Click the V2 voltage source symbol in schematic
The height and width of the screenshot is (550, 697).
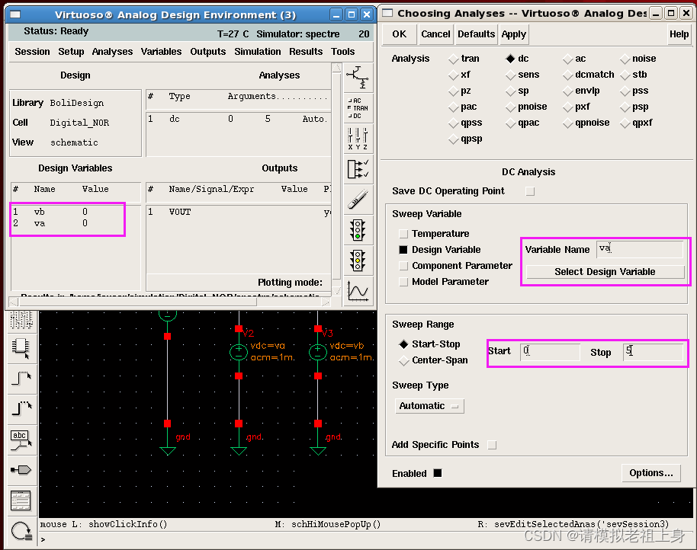point(239,352)
